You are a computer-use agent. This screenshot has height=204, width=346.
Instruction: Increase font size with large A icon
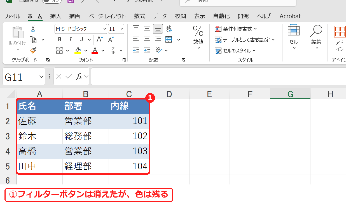(100, 39)
